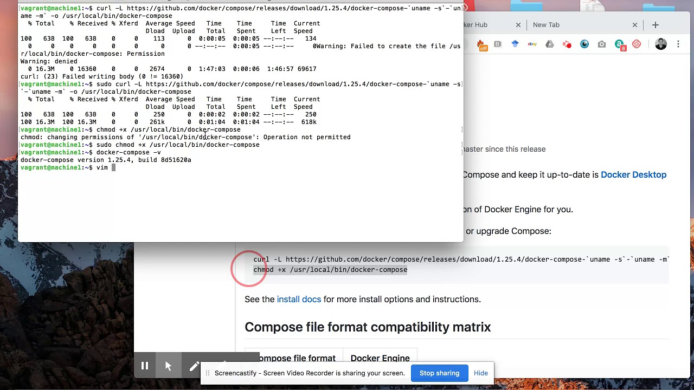The width and height of the screenshot is (694, 390).
Task: Open the camera screenshot extension
Action: [602, 44]
